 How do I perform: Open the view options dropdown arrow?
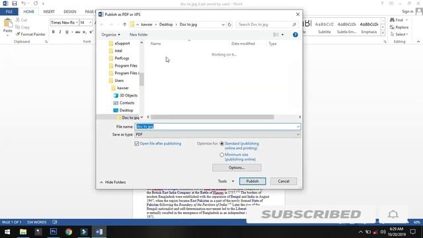[282, 34]
